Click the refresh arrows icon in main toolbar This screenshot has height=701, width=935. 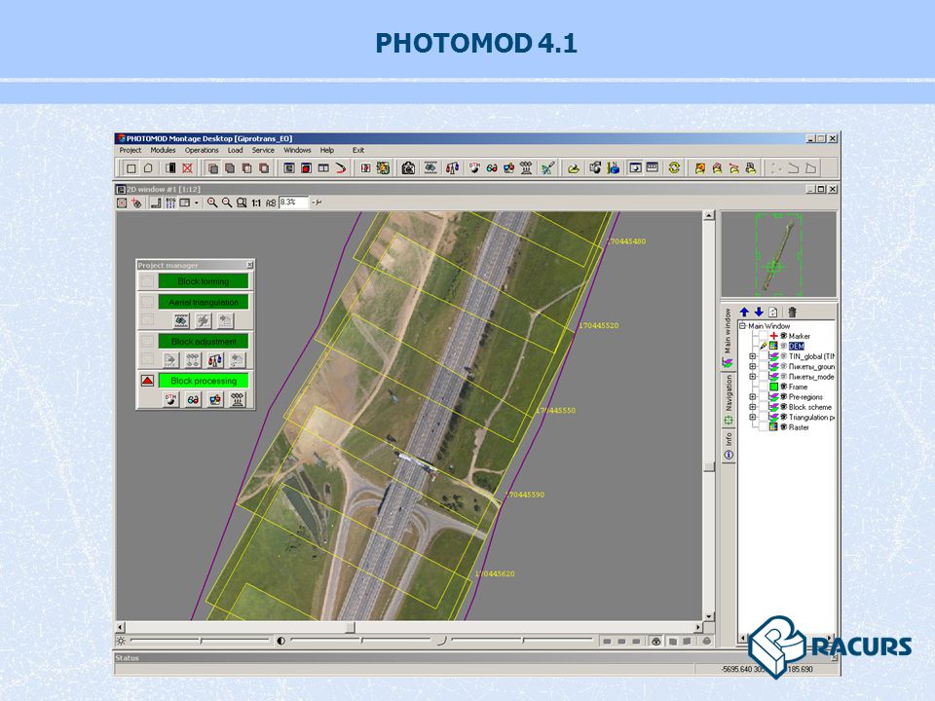pyautogui.click(x=674, y=168)
